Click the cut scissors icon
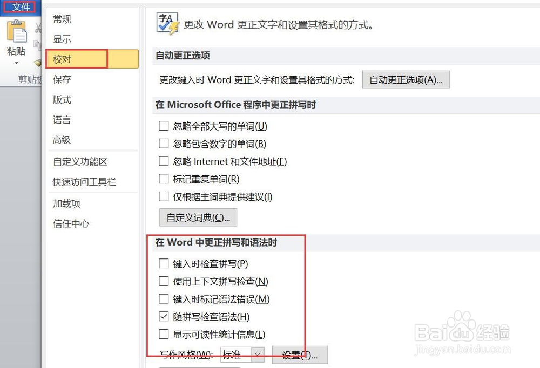 38,28
